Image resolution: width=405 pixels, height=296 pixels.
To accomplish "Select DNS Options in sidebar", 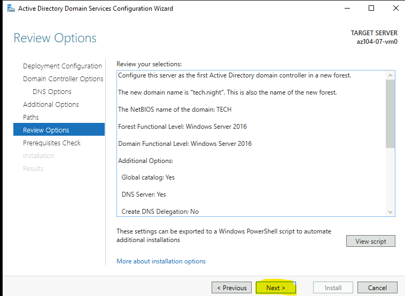I will [x=52, y=92].
